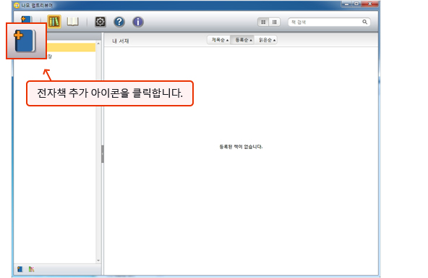Click the '등록된 책이 없습니다.' message
This screenshot has width=428, height=278.
[241, 147]
